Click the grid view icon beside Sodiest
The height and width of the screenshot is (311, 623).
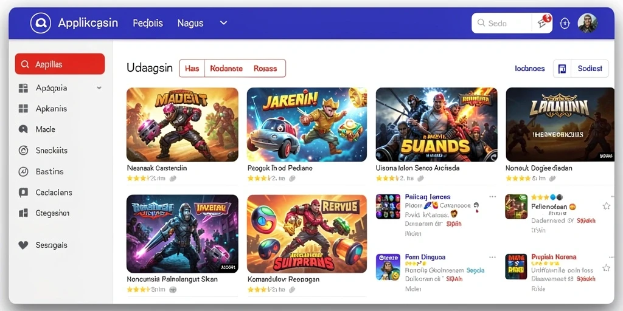pos(562,69)
